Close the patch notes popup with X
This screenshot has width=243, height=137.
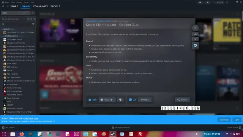point(195,28)
